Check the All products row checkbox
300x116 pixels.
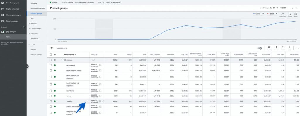point(50,60)
